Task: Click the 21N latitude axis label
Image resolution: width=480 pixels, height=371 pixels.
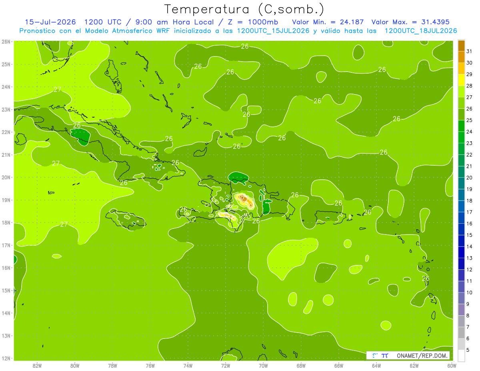Action: click(6, 154)
